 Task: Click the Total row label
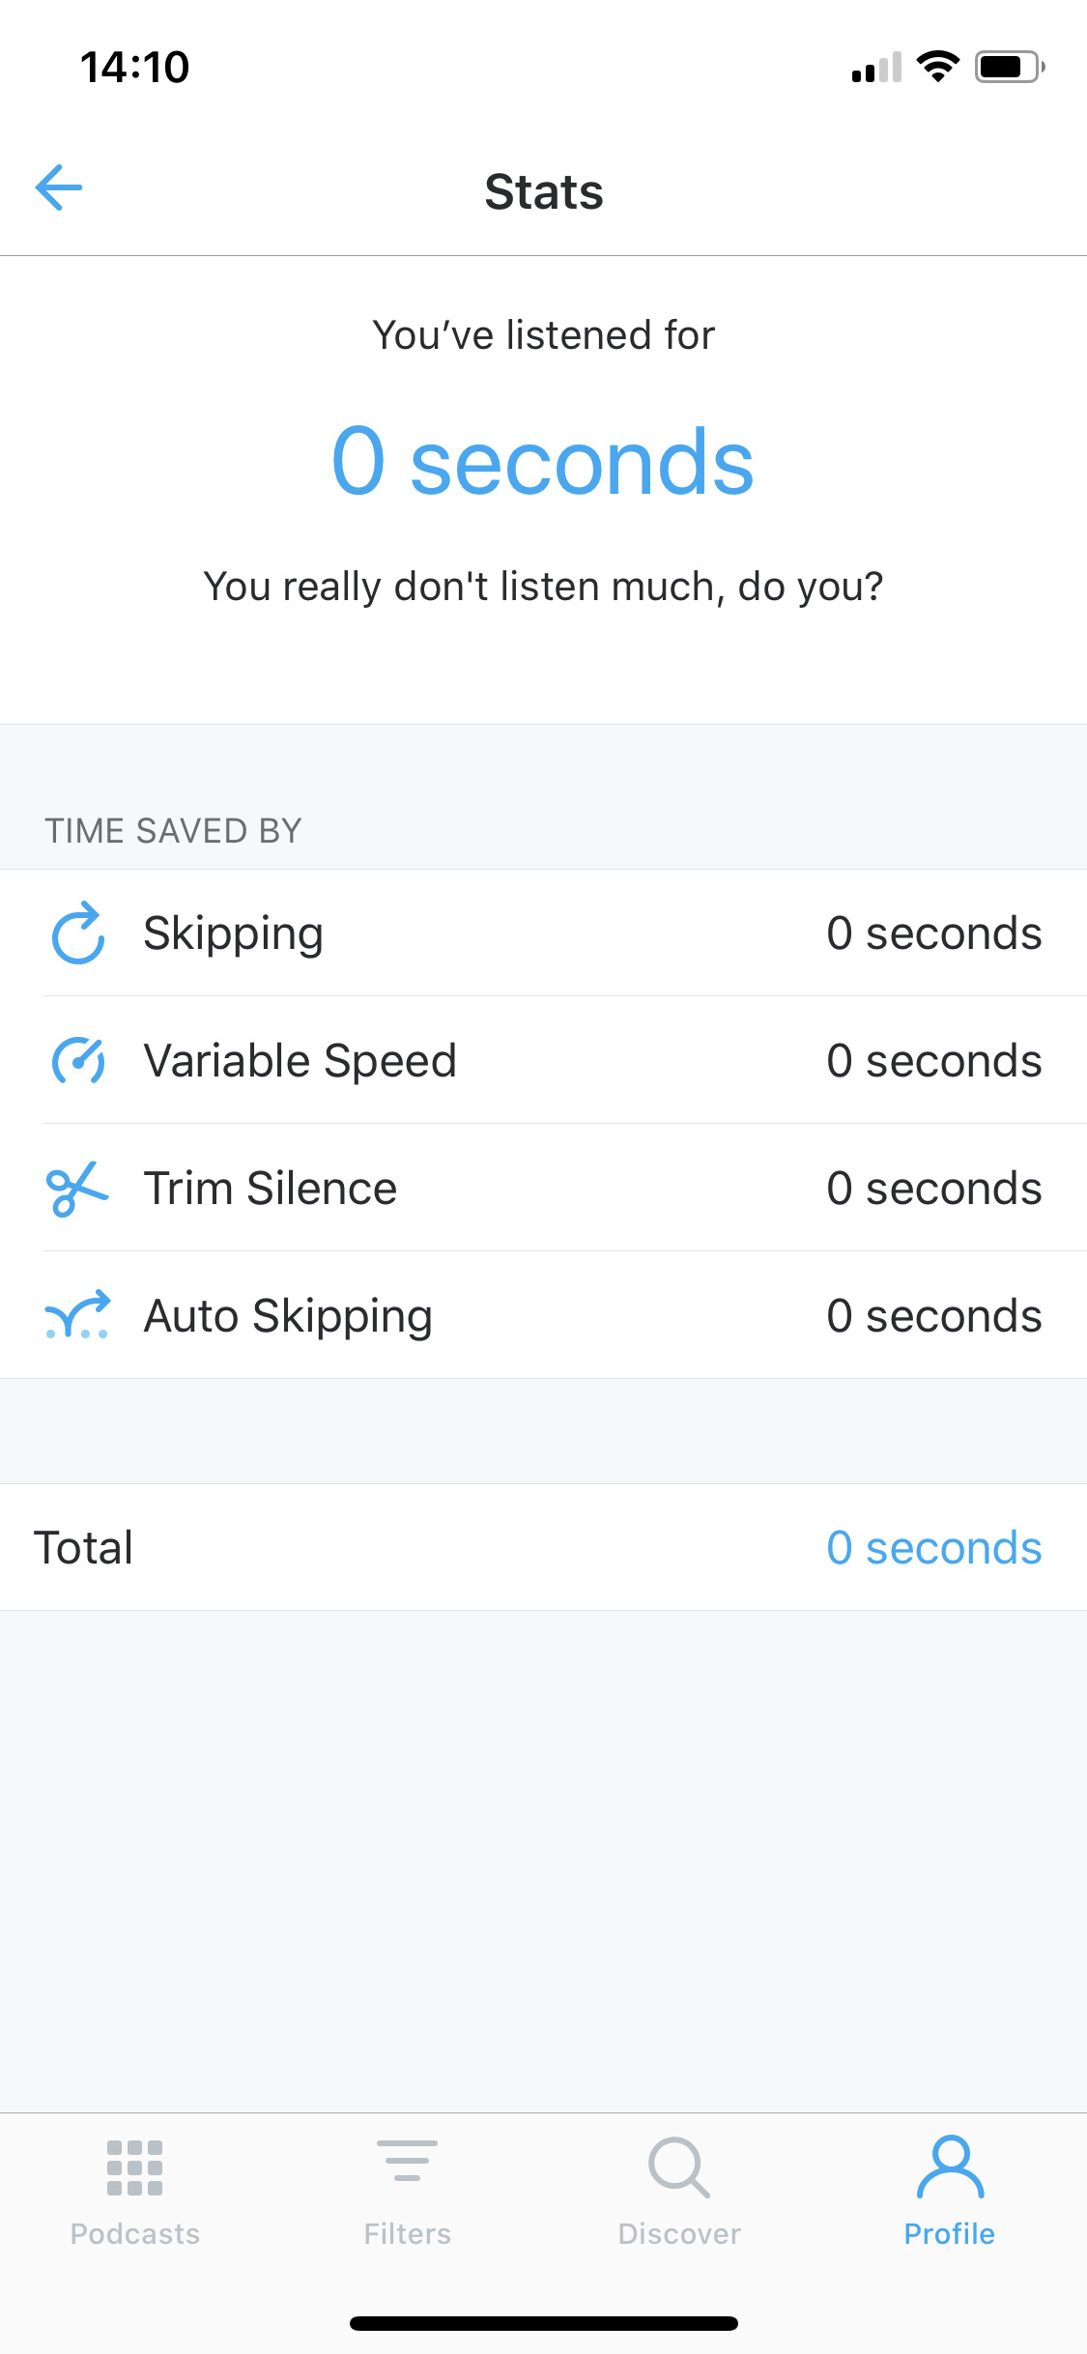[x=84, y=1548]
